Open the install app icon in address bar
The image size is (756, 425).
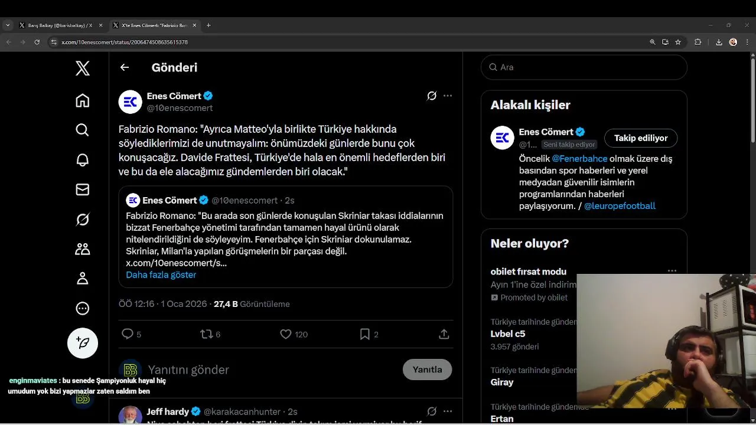tap(665, 42)
